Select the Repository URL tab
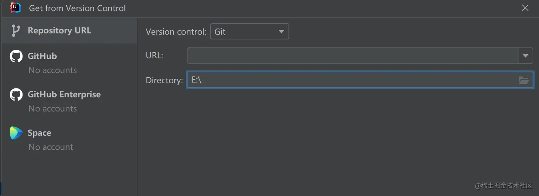Viewport: 539px width, 196px height. [60, 31]
